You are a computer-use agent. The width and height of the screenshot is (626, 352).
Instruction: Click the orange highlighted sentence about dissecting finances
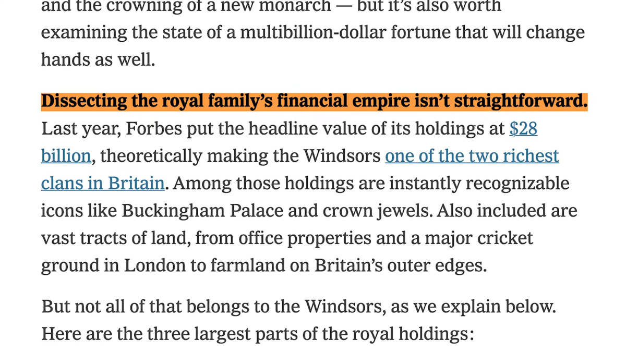pyautogui.click(x=315, y=101)
